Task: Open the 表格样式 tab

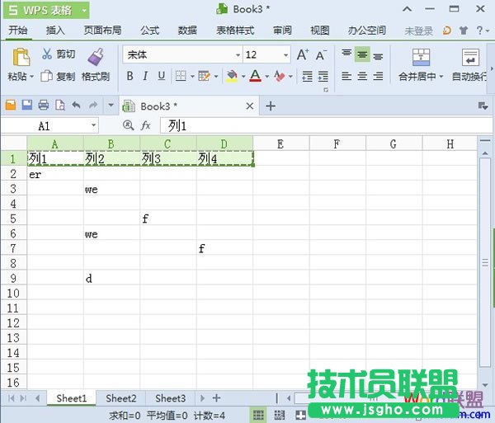Action: [235, 31]
